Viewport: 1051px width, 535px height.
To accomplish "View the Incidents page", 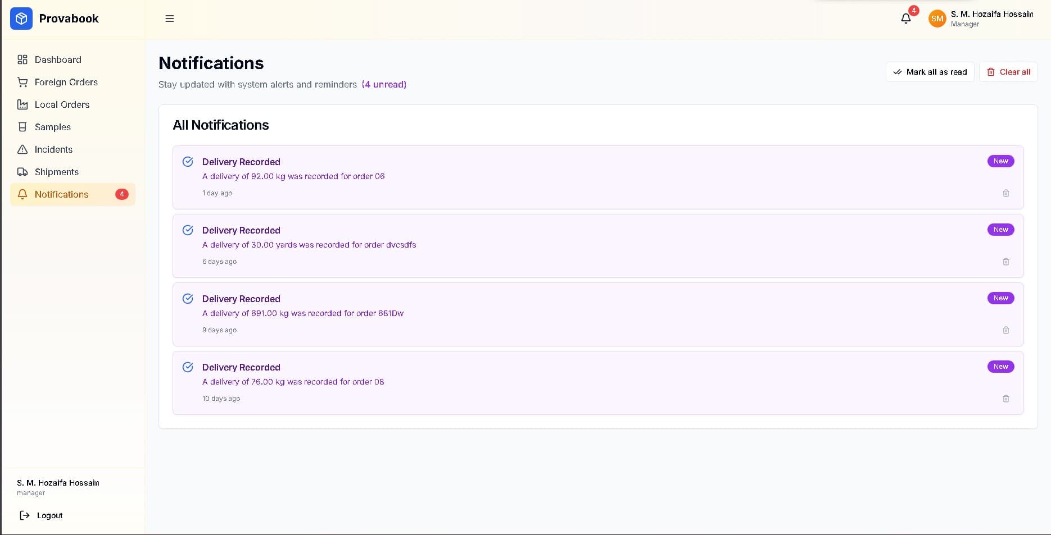I will (73, 149).
